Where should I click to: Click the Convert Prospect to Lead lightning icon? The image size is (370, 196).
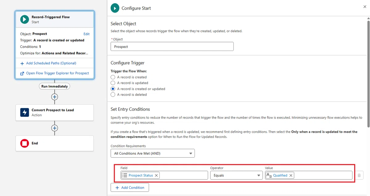(x=25, y=112)
